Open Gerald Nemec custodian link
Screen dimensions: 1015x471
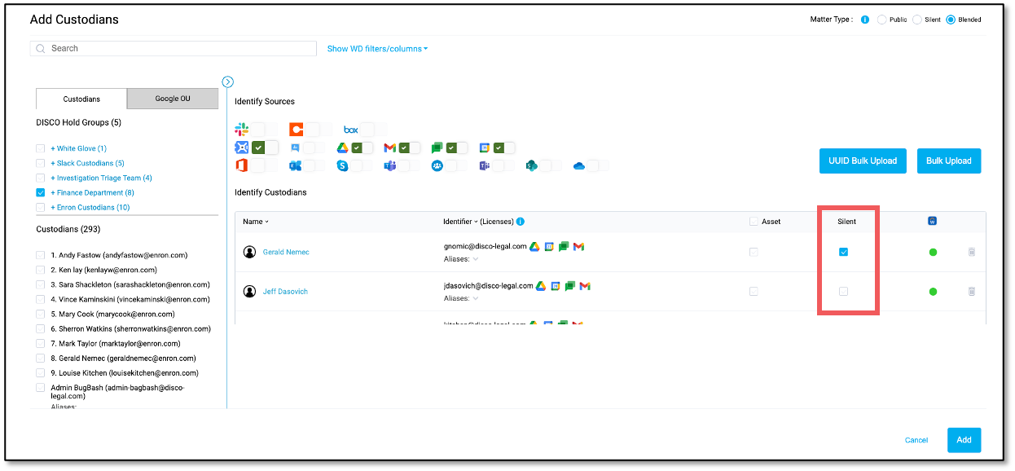coord(286,252)
